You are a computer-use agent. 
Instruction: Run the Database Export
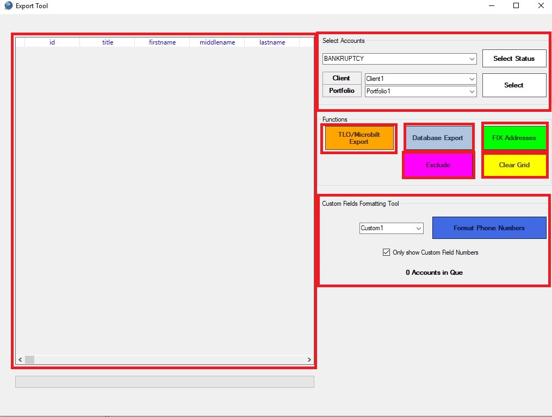click(438, 137)
